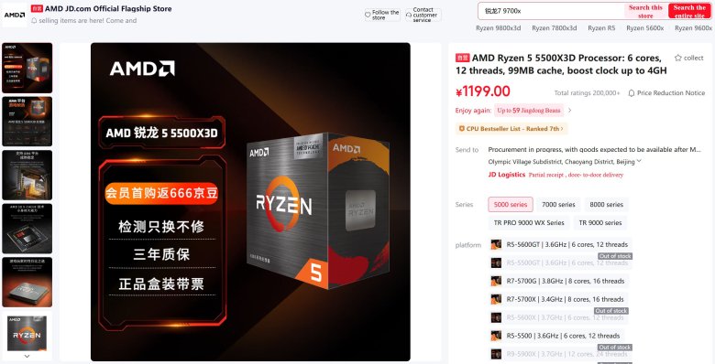Image resolution: width=715 pixels, height=364 pixels.
Task: Click the Search this store button
Action: pyautogui.click(x=645, y=11)
